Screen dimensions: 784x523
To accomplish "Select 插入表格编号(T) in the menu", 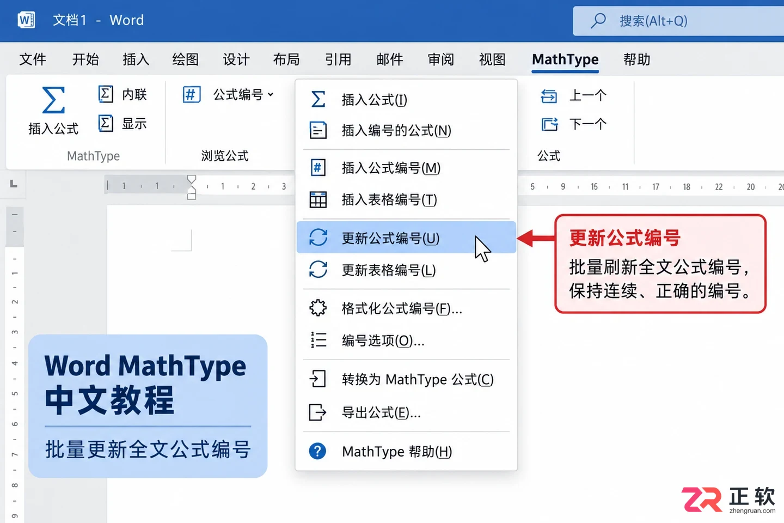I will [x=406, y=199].
